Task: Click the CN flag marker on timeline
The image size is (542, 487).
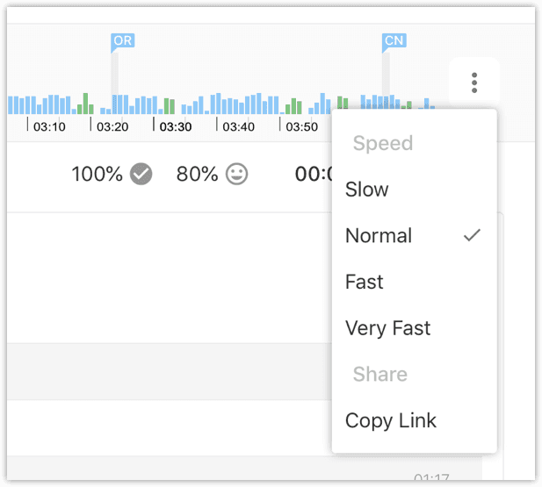Action: pyautogui.click(x=394, y=40)
